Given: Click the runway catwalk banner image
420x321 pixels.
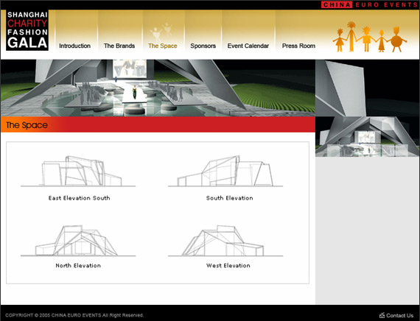Looking at the screenshot, I should tap(158, 88).
